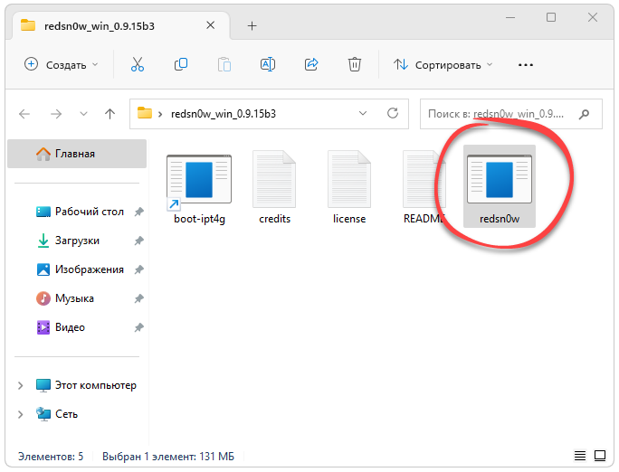Click pin icon next to Музыка
This screenshot has width=619, height=472.
[138, 299]
